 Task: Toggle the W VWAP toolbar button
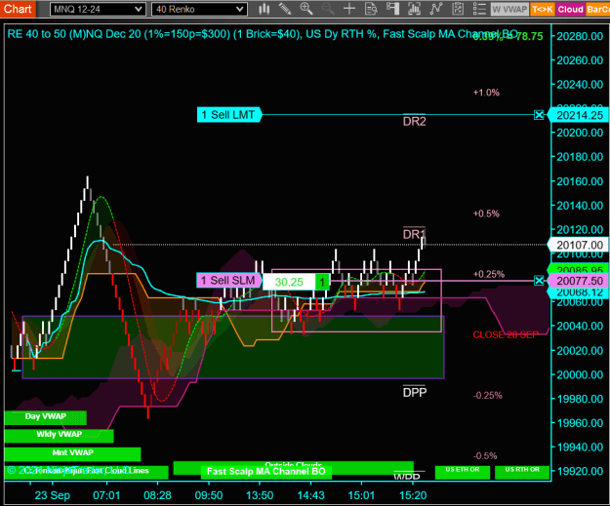tap(509, 9)
